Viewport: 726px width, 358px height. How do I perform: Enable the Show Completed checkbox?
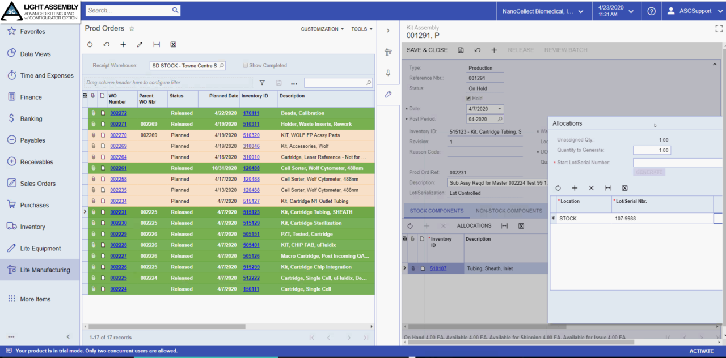[245, 65]
